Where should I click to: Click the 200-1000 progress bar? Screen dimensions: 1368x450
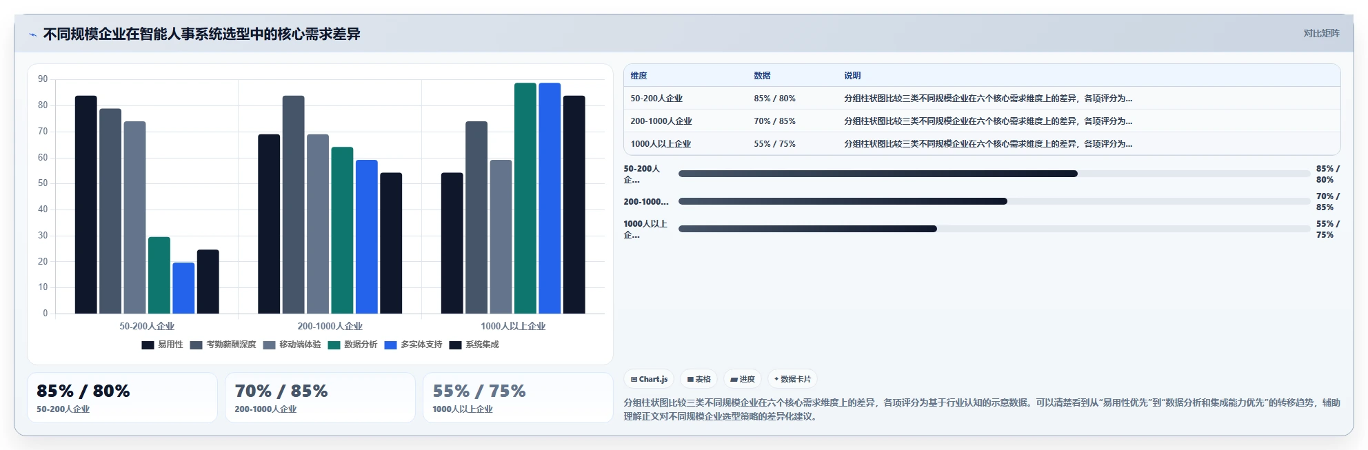click(994, 201)
